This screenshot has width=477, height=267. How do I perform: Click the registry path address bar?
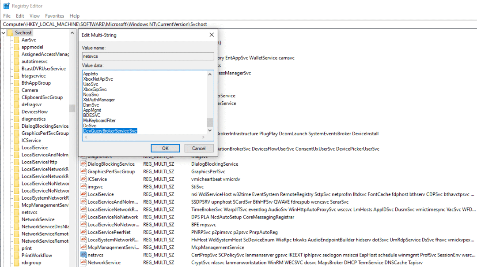238,24
